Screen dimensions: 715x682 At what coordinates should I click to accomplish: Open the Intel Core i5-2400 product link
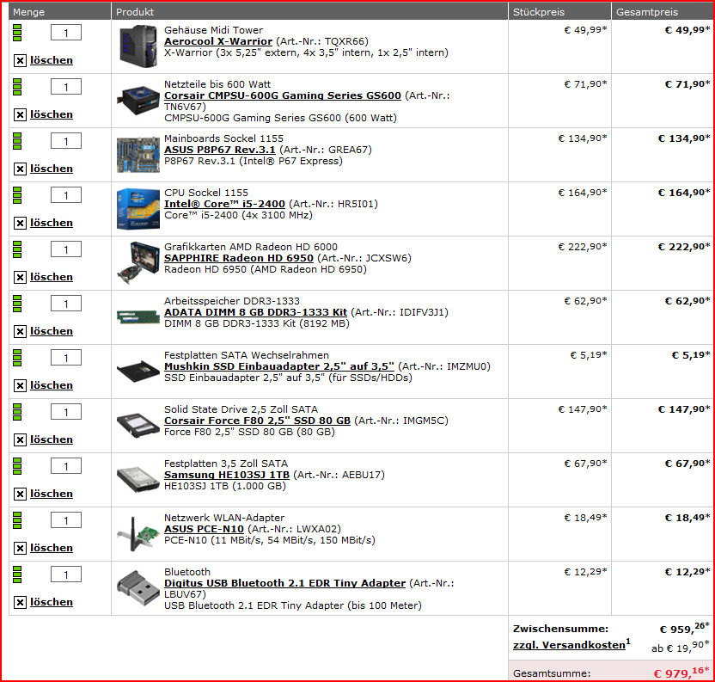[x=224, y=204]
